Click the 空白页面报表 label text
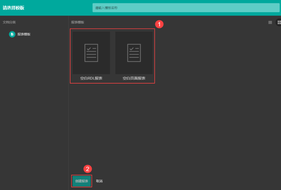This screenshot has width=281, height=190. pos(134,78)
